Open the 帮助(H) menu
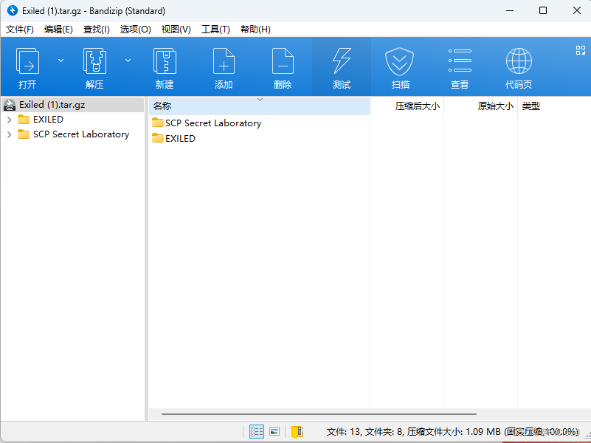This screenshot has width=591, height=443. [255, 30]
